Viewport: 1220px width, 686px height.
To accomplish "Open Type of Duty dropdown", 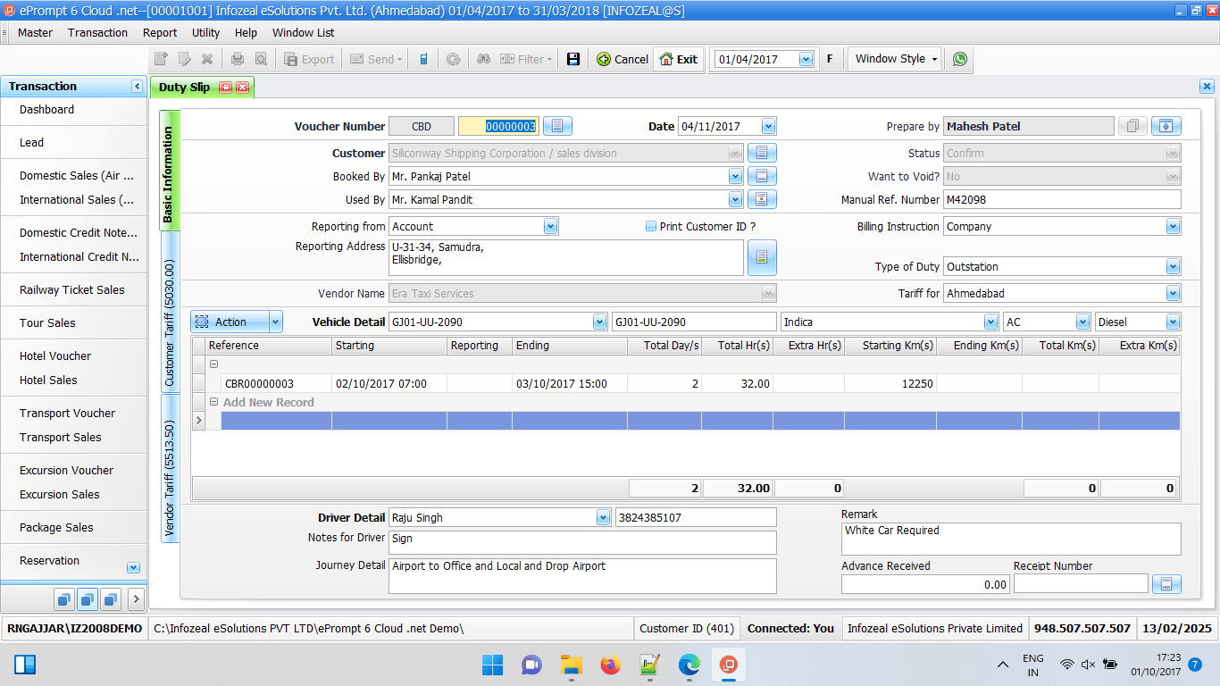I will (1173, 266).
